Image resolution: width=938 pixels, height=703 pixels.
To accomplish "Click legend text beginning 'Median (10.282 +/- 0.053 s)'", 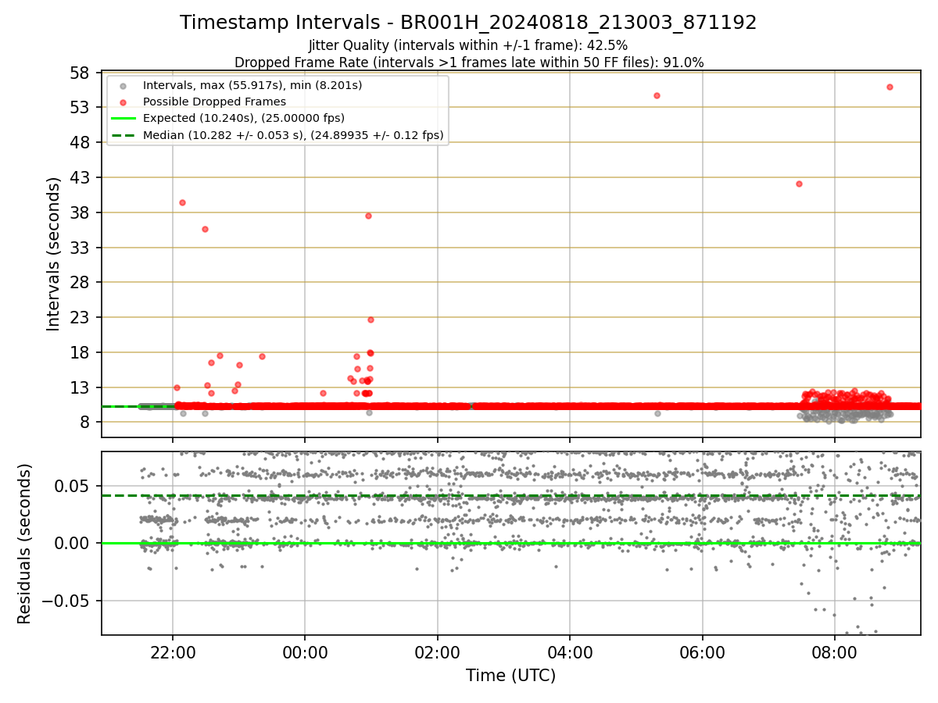I will click(x=293, y=135).
